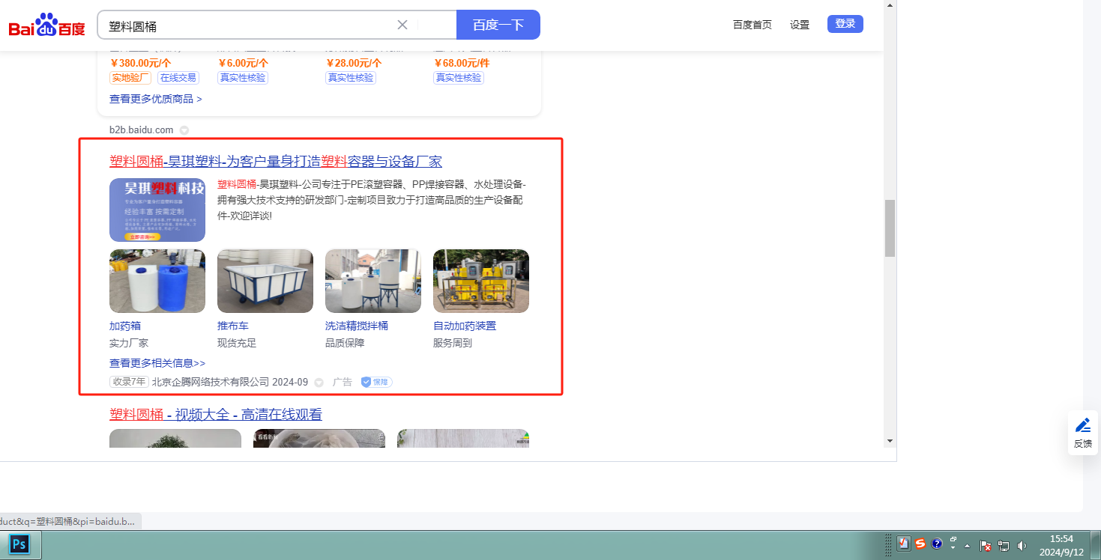This screenshot has width=1101, height=560.
Task: Click 真实性核验 tag under ¥6.00 product
Action: (x=243, y=78)
